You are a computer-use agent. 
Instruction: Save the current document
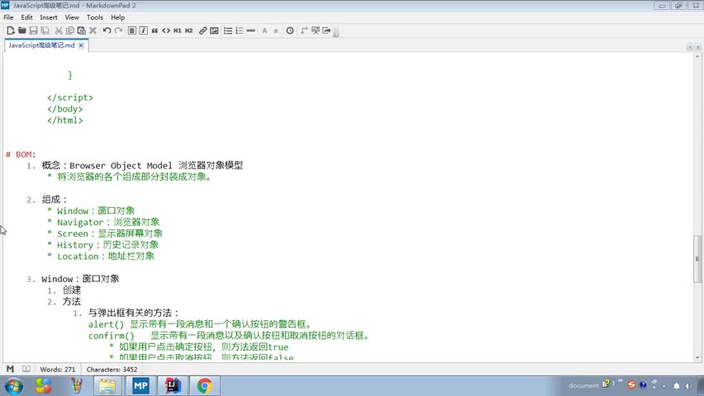coord(34,31)
